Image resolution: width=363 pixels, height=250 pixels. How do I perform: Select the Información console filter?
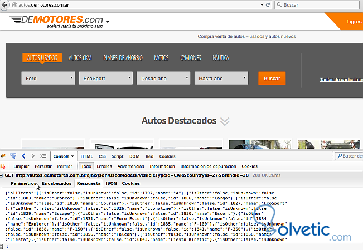point(162,166)
